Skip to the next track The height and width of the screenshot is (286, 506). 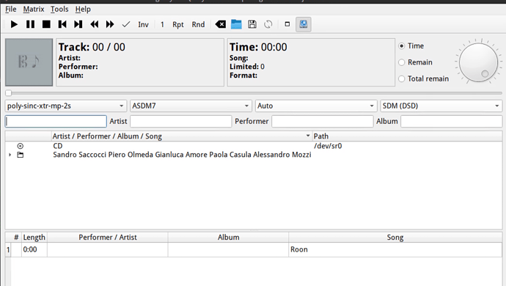point(78,24)
